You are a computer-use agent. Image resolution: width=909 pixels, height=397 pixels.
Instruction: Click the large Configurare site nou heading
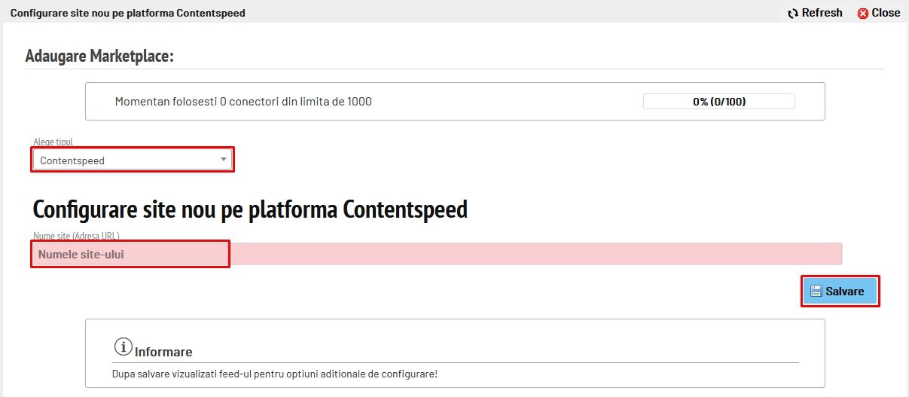click(250, 209)
